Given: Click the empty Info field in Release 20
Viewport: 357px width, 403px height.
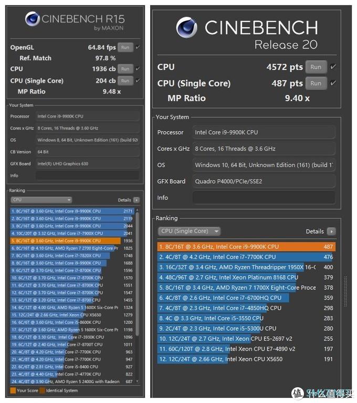Looking at the screenshot, I should coord(264,198).
